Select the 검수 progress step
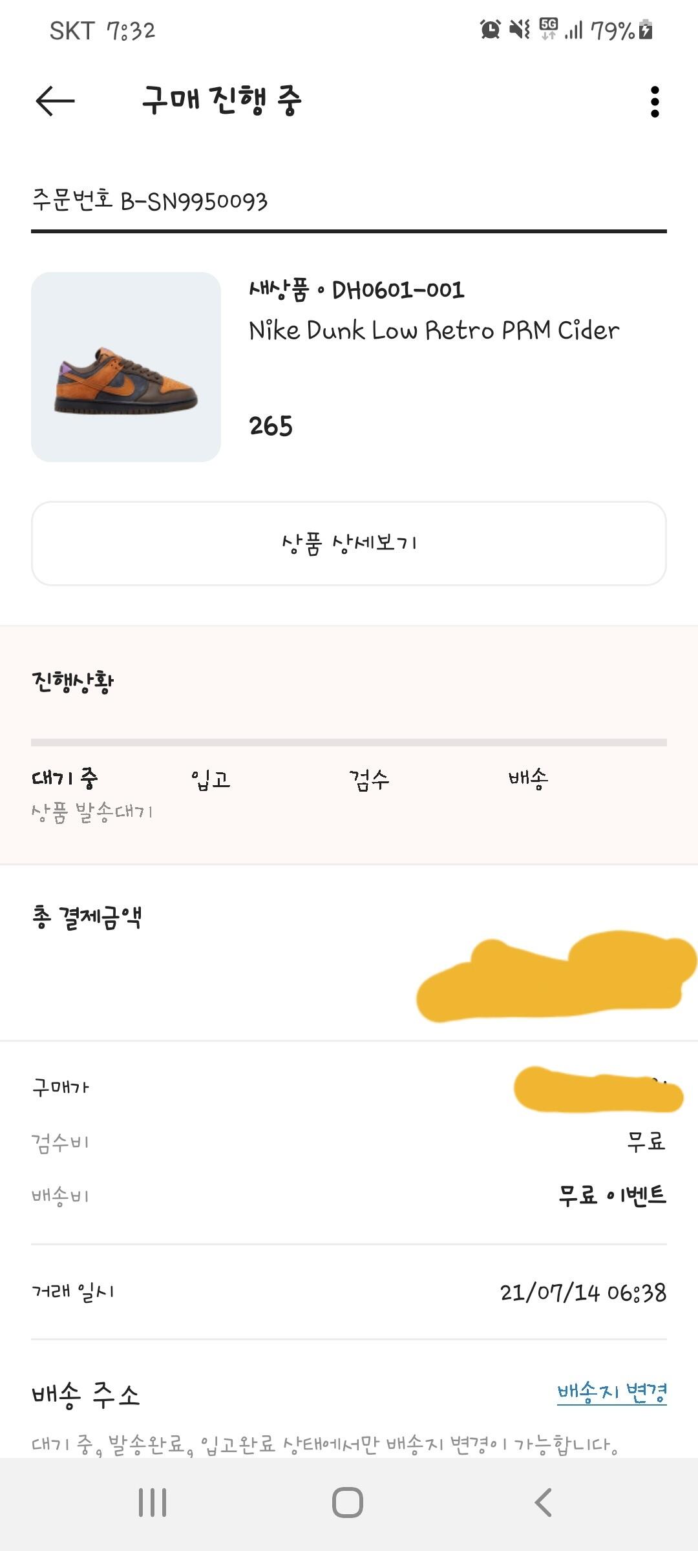Image resolution: width=698 pixels, height=1551 pixels. (x=369, y=779)
